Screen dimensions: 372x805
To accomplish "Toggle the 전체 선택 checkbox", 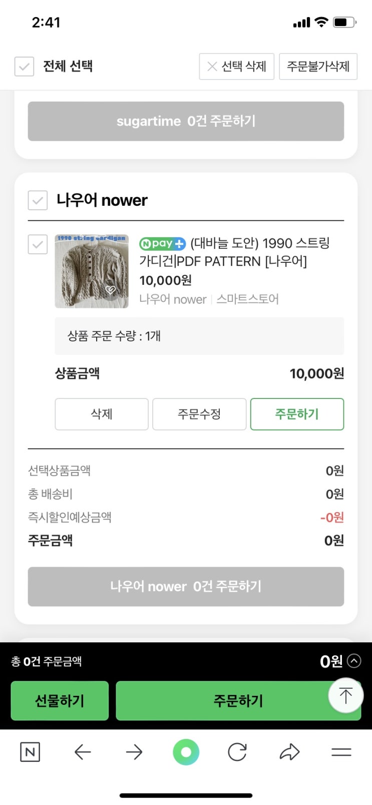I will (x=24, y=66).
